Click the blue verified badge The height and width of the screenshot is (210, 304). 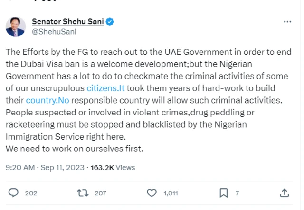pyautogui.click(x=110, y=22)
